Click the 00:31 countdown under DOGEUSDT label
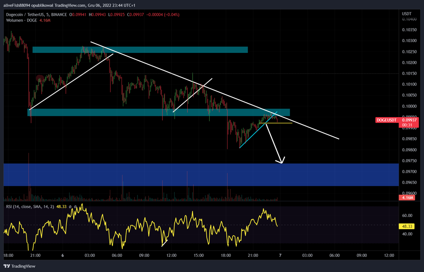Viewport: 424px width, 272px height. click(x=407, y=125)
